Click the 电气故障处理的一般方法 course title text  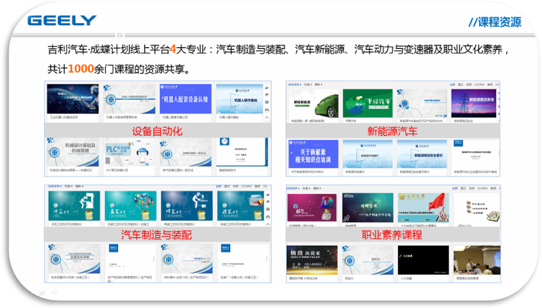[178, 170]
